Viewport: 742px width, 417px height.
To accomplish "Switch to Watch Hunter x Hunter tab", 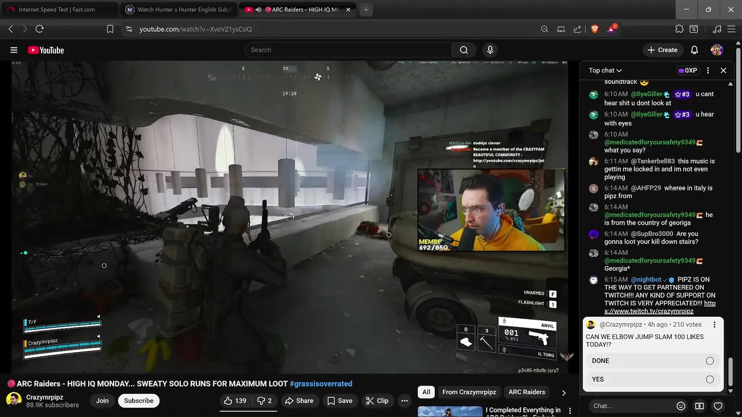I will click(x=179, y=10).
